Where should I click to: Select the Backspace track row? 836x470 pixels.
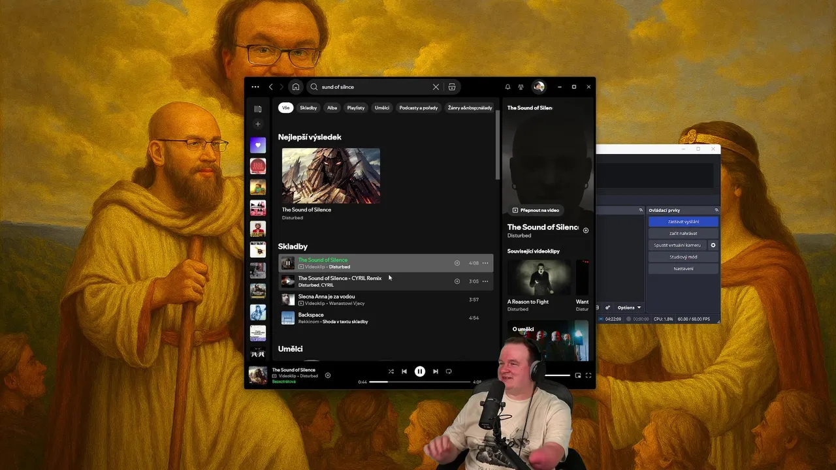[385, 318]
